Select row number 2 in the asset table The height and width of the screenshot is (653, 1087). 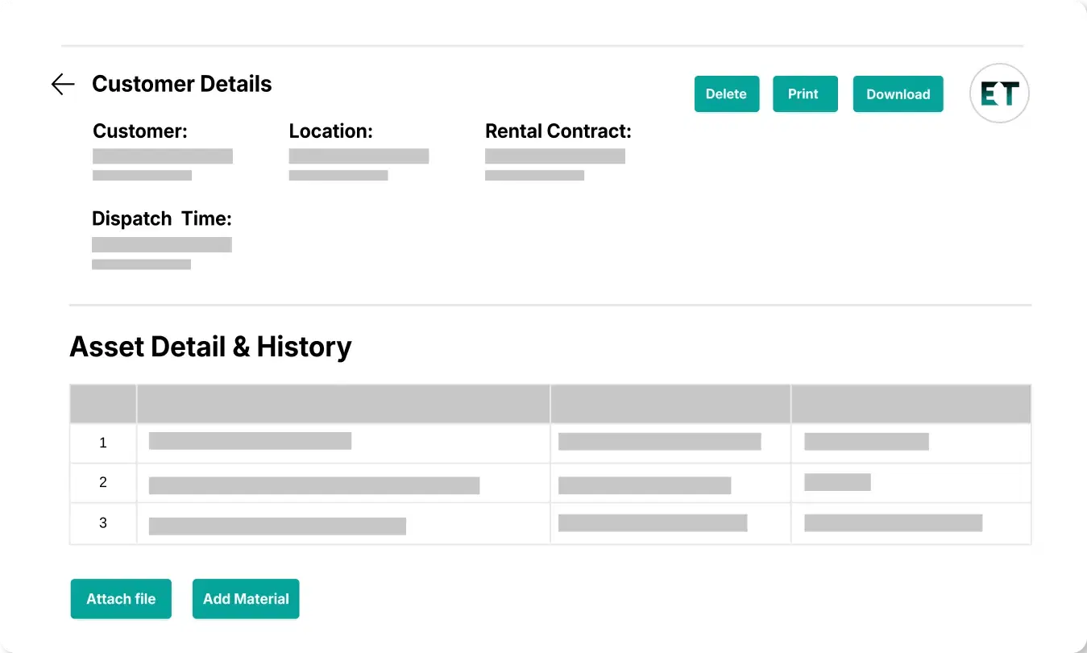(102, 483)
